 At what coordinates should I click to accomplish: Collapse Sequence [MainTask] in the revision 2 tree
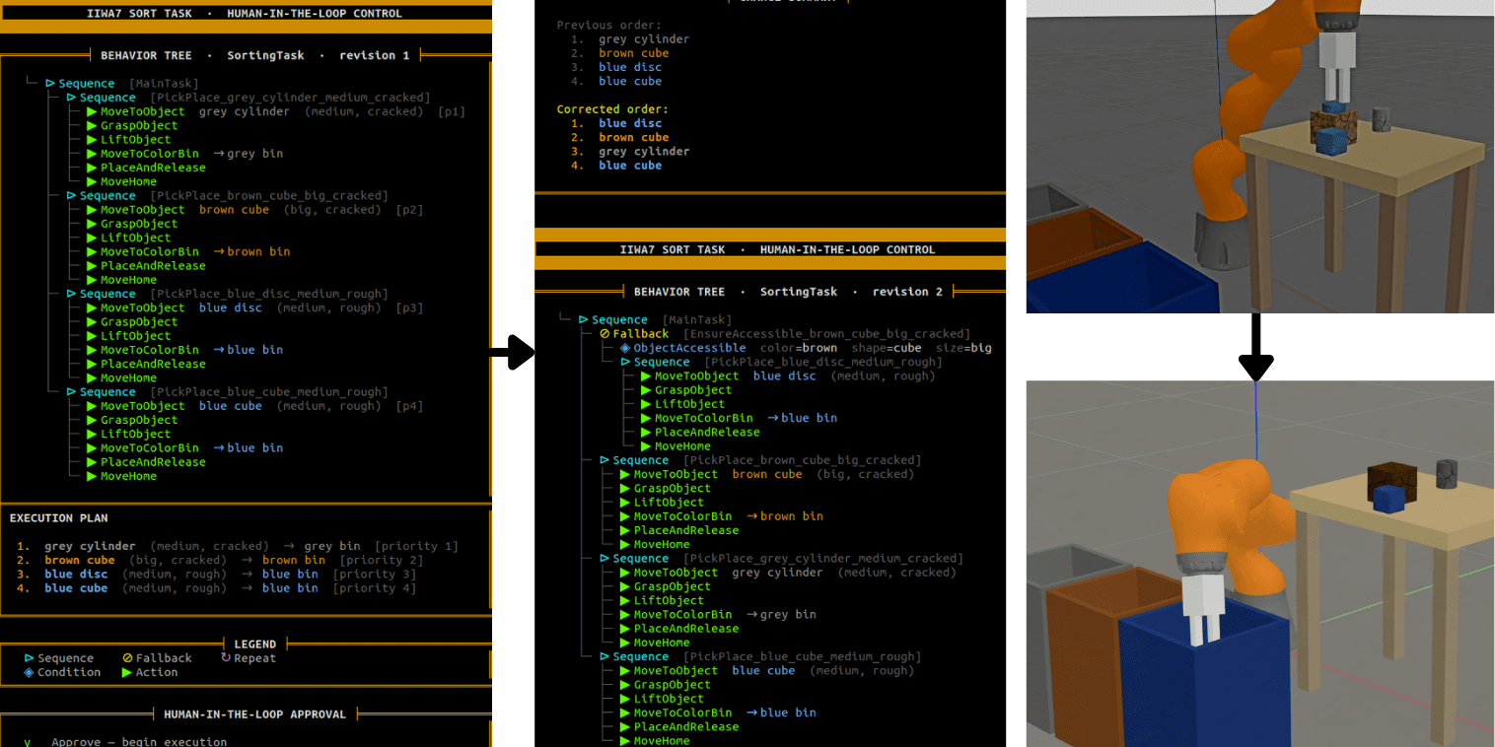(584, 320)
